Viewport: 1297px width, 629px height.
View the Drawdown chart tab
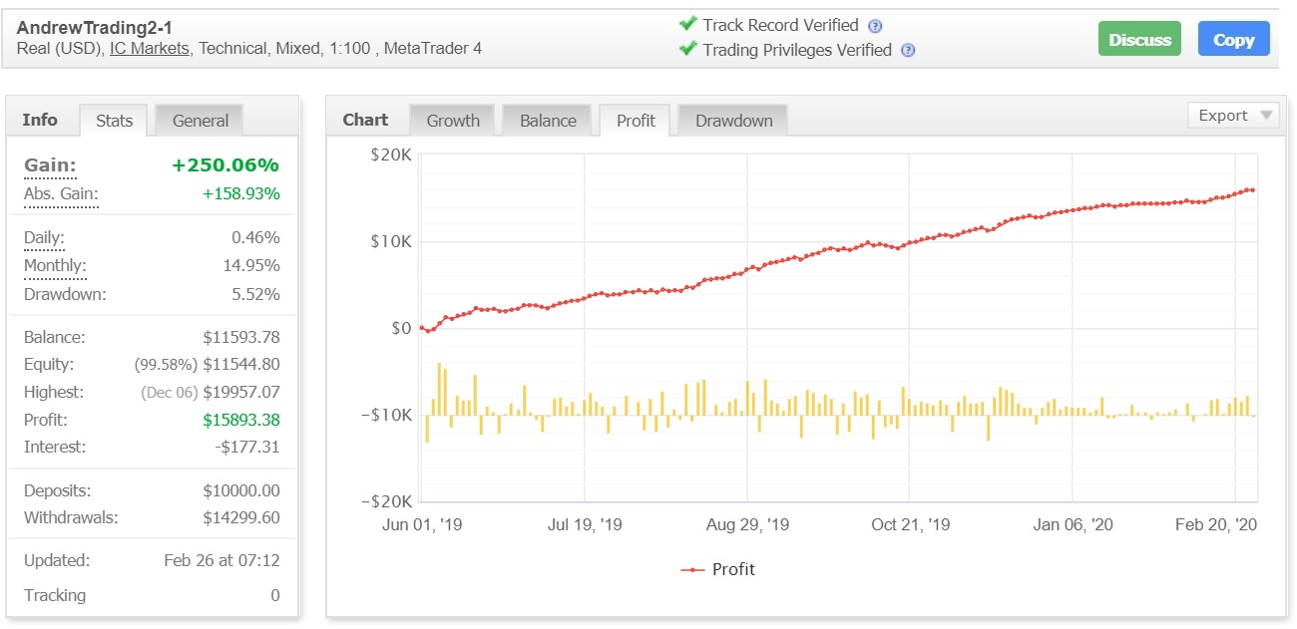(733, 121)
